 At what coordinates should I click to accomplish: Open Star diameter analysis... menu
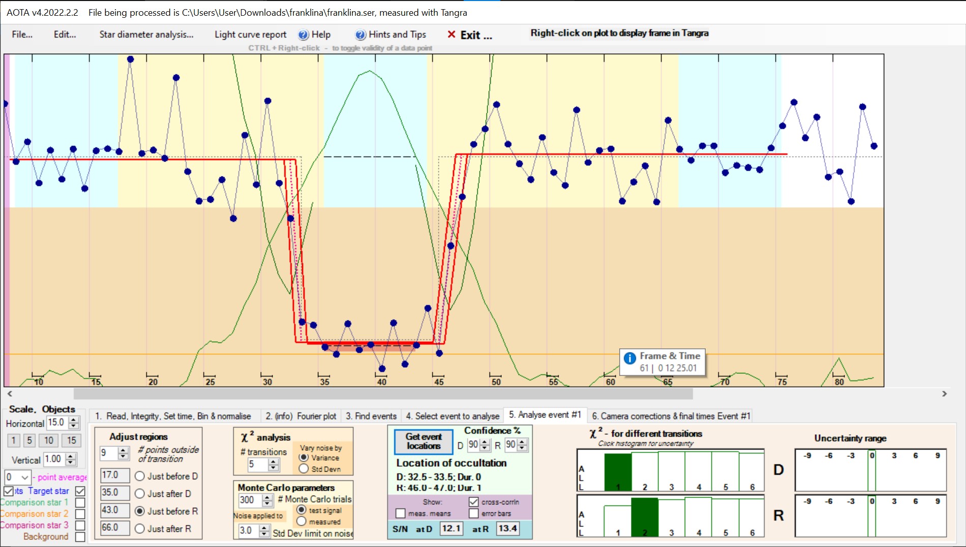click(146, 35)
